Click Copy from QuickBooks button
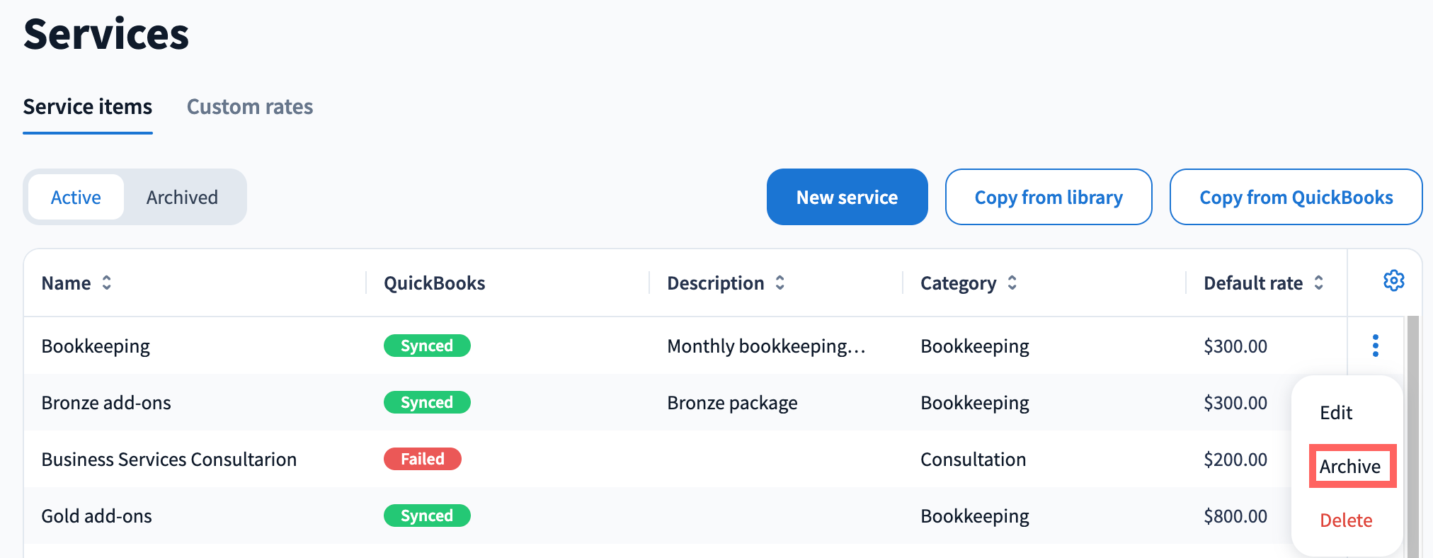Screen dimensions: 1433x558 [x=1296, y=198]
